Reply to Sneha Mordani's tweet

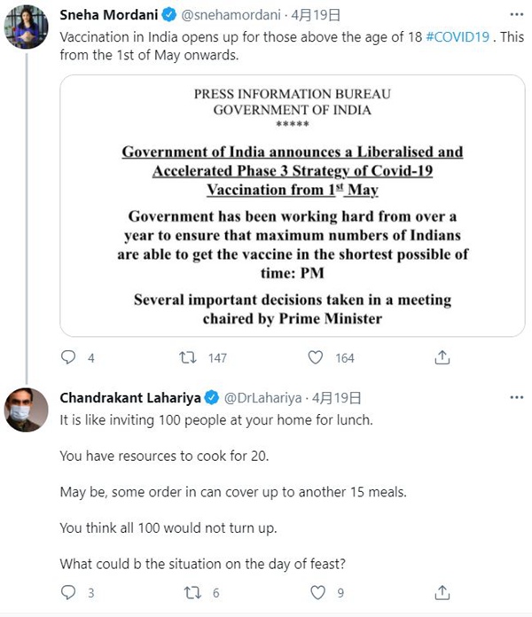pos(69,357)
